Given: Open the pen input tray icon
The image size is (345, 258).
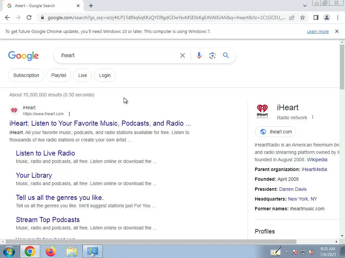Looking at the screenshot, I should (275, 251).
